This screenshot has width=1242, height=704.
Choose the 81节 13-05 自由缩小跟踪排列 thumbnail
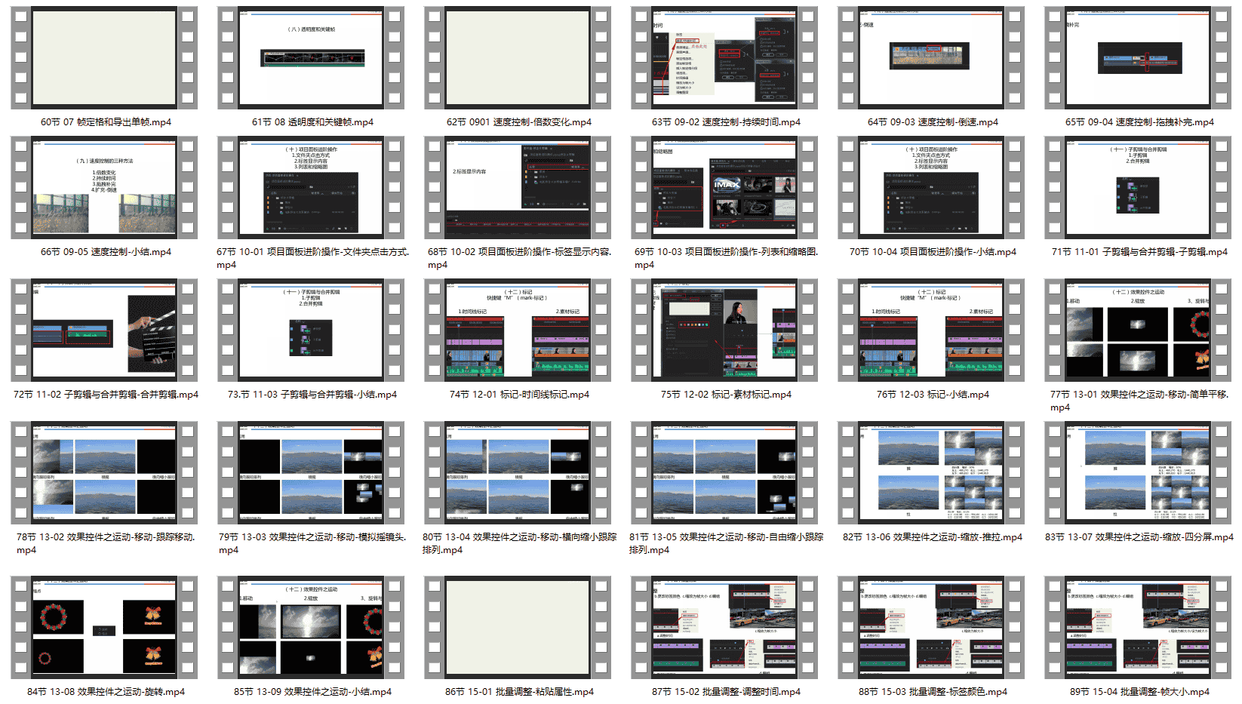tap(724, 473)
